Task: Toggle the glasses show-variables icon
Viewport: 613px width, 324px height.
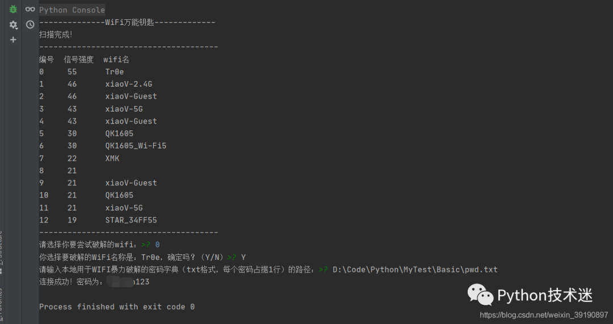Action: point(30,10)
